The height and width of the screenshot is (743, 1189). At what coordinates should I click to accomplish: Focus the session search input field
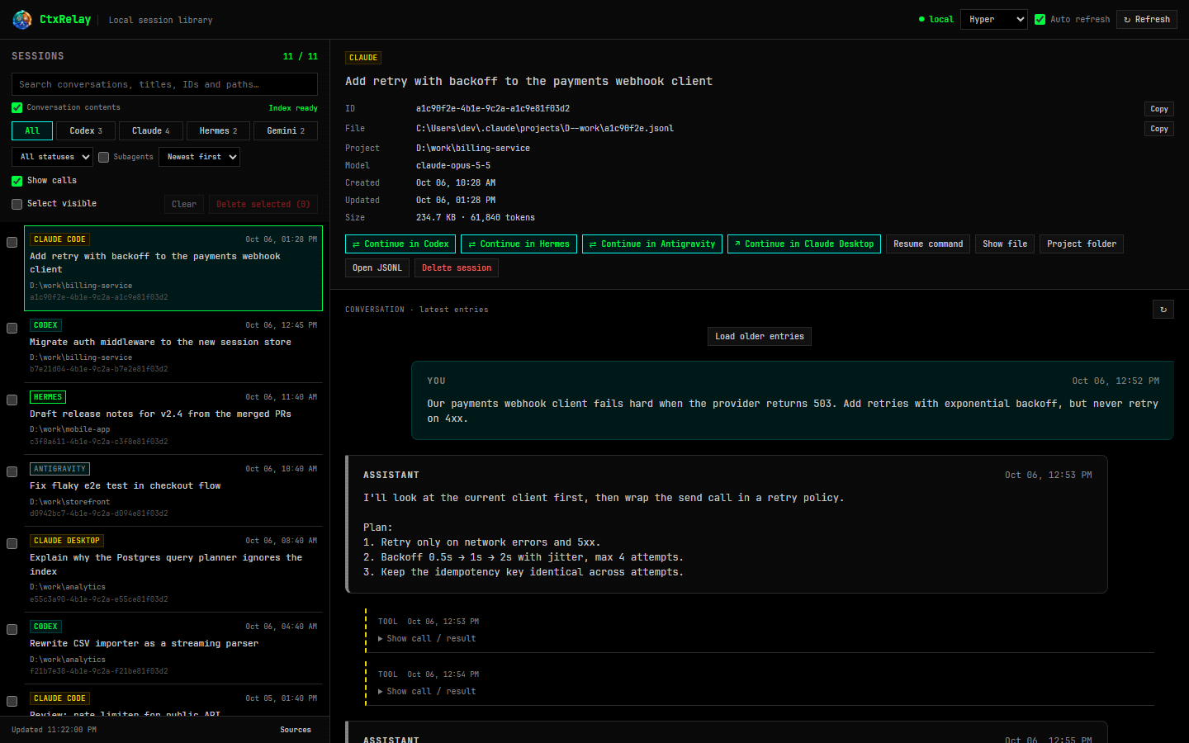click(164, 84)
